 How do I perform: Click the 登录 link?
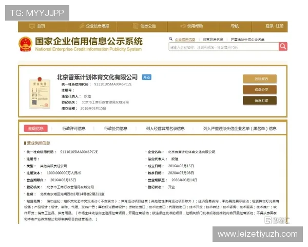[x=269, y=26]
